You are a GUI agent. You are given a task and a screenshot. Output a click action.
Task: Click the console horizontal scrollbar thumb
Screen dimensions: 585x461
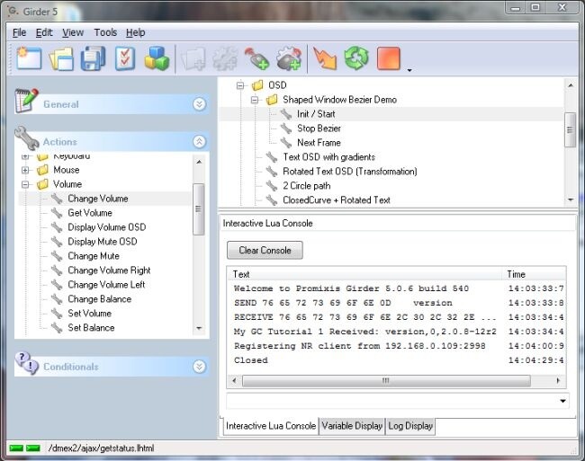pos(385,380)
